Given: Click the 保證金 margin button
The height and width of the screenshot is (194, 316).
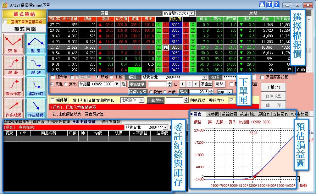Looking at the screenshot, I should pos(206,84).
